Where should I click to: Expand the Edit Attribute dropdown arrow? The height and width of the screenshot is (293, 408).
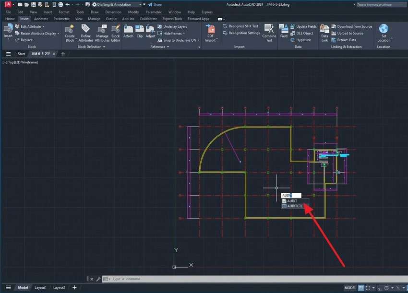[x=44, y=26]
